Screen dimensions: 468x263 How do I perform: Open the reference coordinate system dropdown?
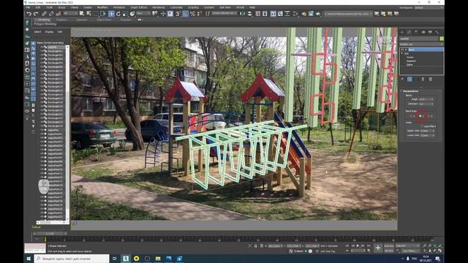pos(143,14)
